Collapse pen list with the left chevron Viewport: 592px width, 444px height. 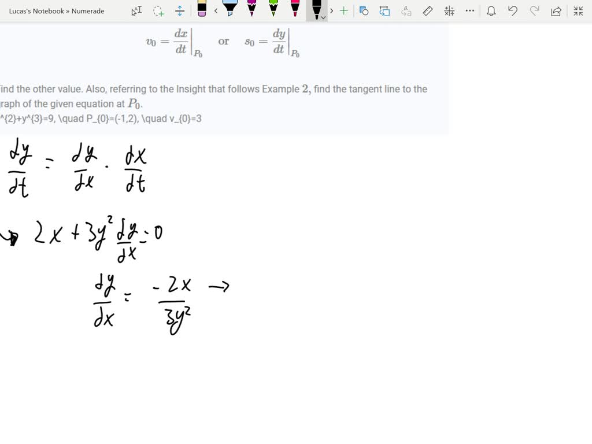[x=215, y=10]
